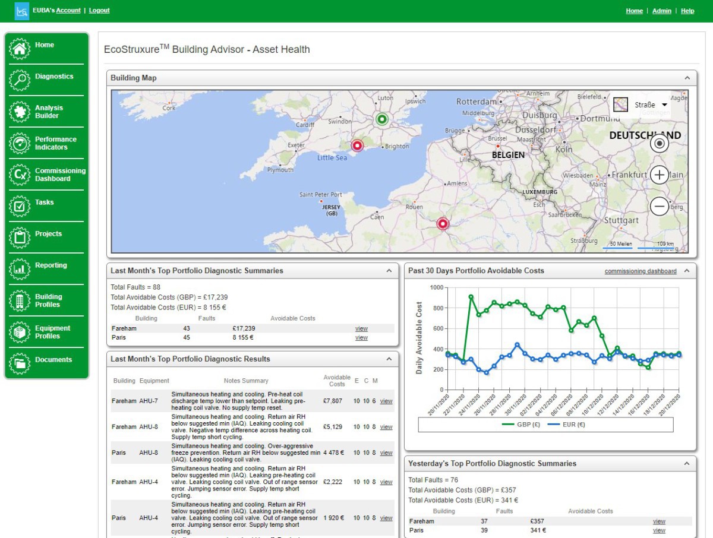Open the Help link
713x538 pixels.
click(687, 11)
